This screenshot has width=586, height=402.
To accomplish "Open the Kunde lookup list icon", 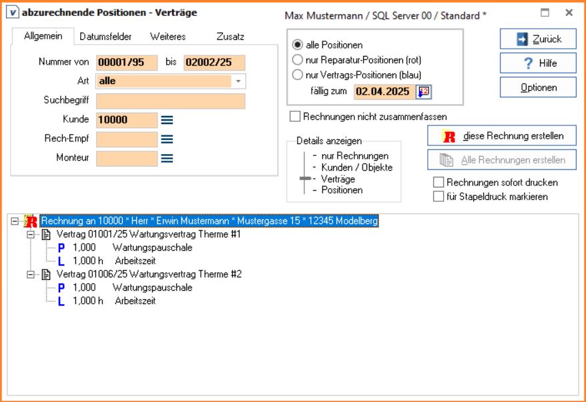I will pos(167,120).
